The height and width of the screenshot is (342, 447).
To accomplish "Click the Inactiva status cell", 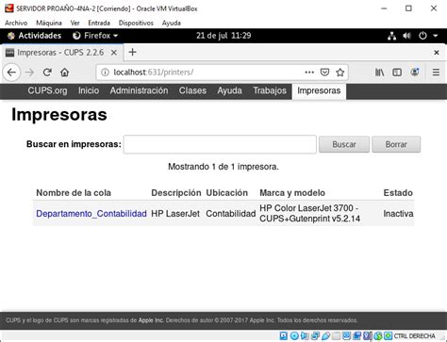I will 398,214.
